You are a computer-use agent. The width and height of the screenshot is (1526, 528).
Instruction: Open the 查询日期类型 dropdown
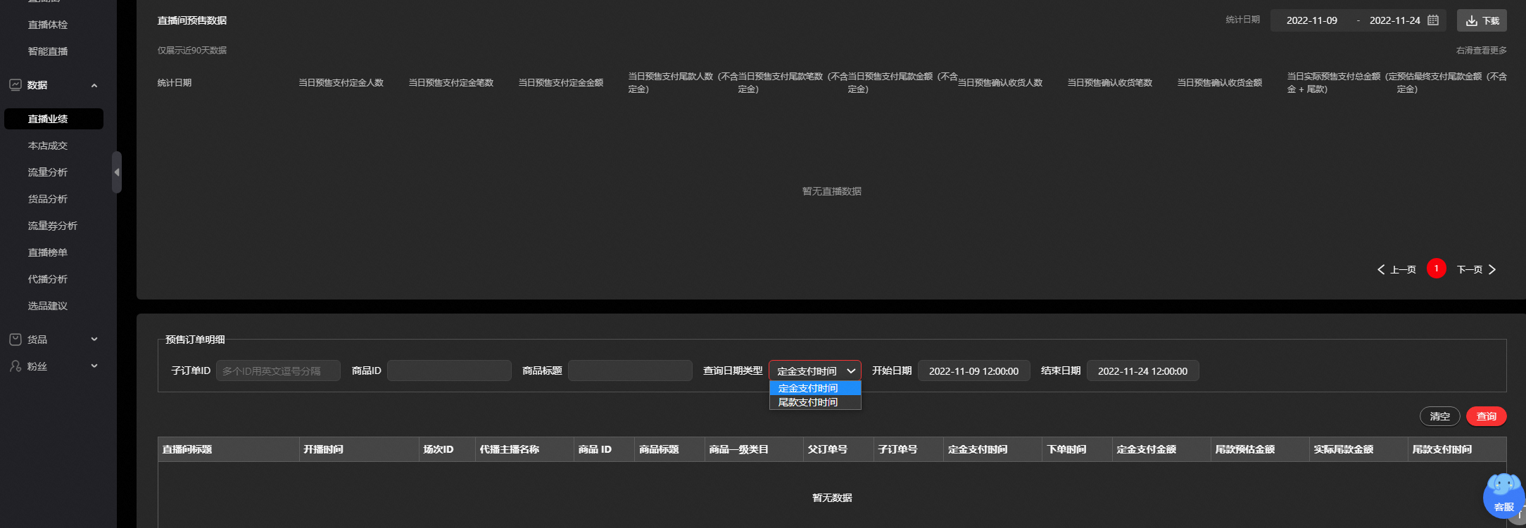click(815, 371)
